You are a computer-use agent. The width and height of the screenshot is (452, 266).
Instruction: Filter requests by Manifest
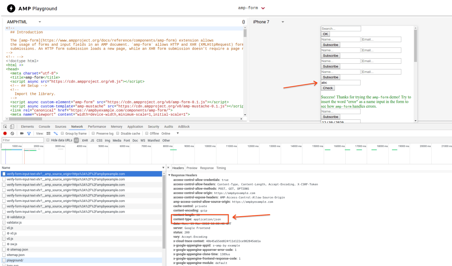pyautogui.click(x=154, y=141)
